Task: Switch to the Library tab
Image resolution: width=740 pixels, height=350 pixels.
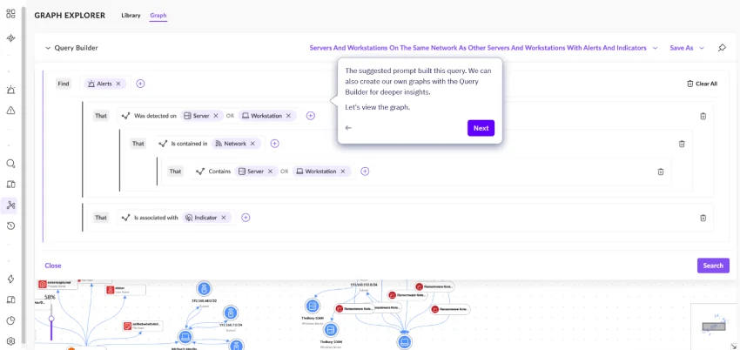Action: 131,16
